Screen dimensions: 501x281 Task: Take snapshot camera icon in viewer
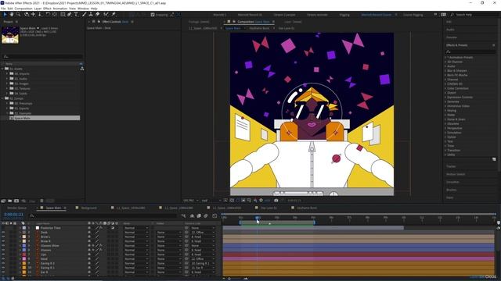276,201
